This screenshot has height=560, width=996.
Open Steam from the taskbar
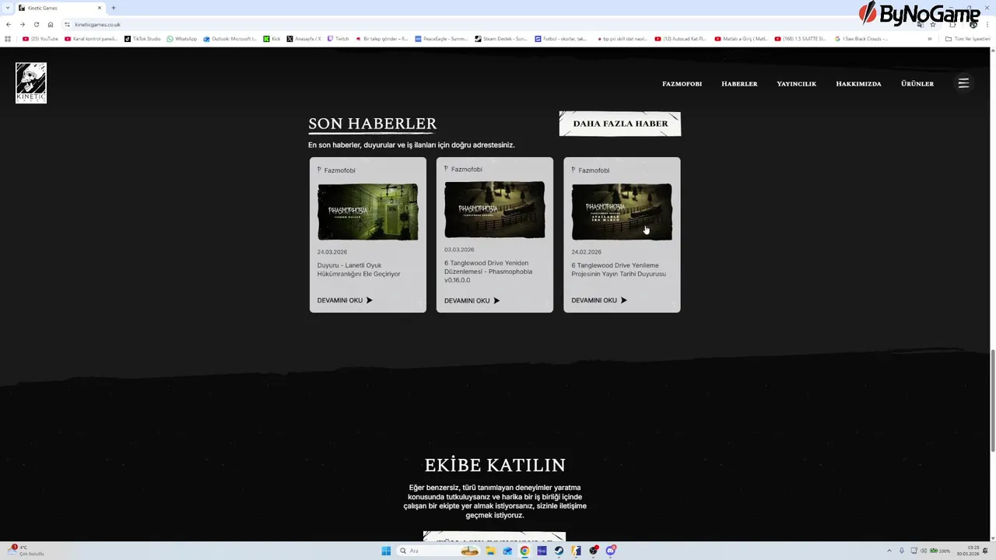[559, 551]
